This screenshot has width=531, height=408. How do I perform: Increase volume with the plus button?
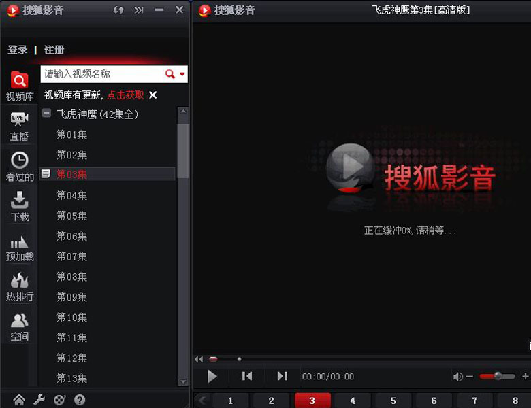click(526, 376)
